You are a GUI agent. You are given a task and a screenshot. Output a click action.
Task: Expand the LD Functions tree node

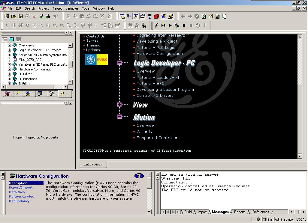9,79
